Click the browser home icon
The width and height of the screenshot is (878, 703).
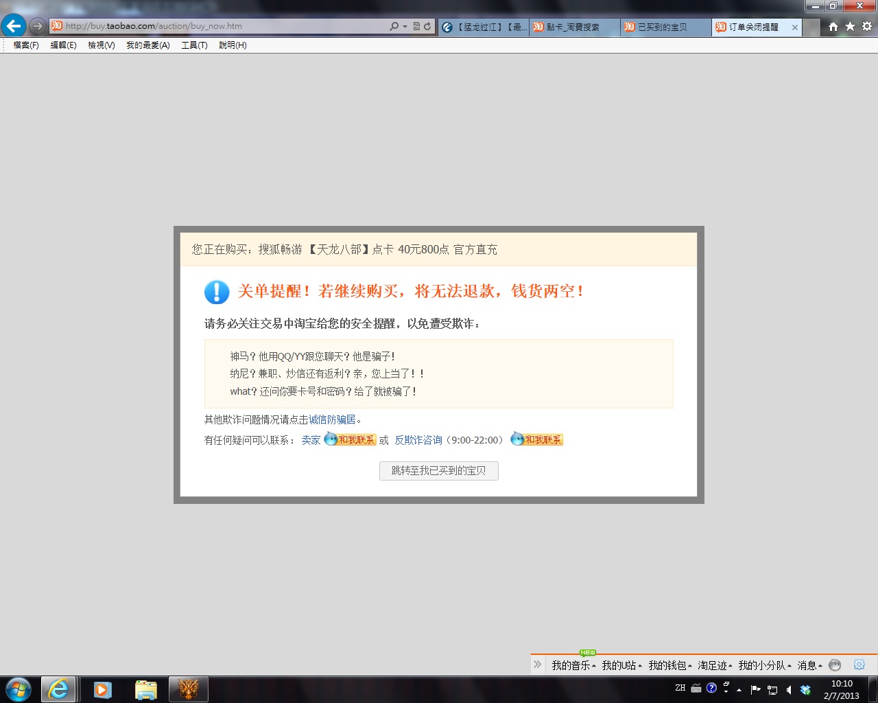point(833,26)
